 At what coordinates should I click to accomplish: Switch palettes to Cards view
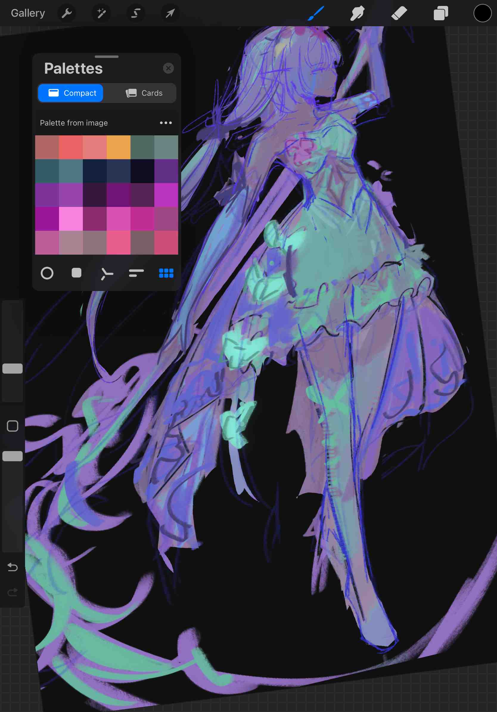[144, 93]
